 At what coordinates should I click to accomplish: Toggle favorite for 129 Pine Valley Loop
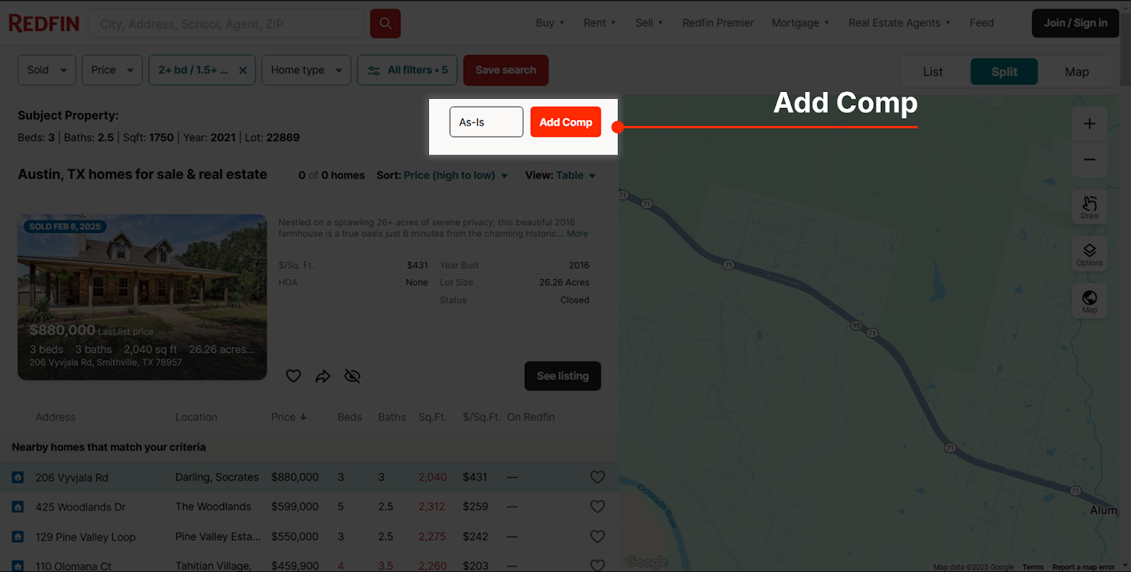click(x=597, y=537)
